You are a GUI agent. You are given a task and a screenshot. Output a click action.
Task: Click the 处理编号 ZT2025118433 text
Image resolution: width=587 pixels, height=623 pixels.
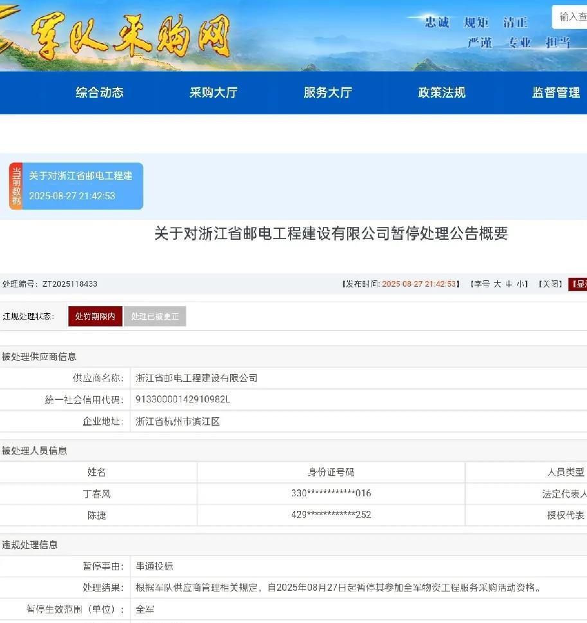pyautogui.click(x=50, y=284)
